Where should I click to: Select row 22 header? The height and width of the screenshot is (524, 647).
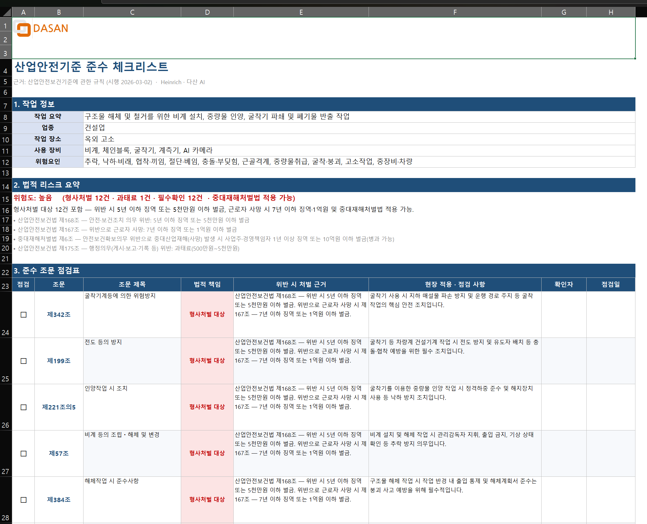tap(6, 271)
